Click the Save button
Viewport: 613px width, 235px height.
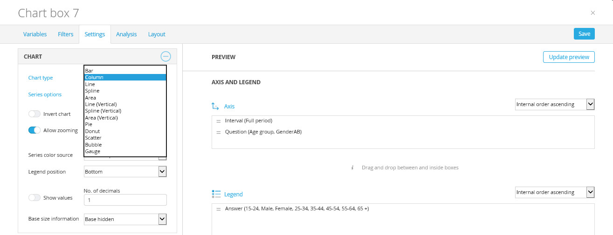tap(584, 34)
